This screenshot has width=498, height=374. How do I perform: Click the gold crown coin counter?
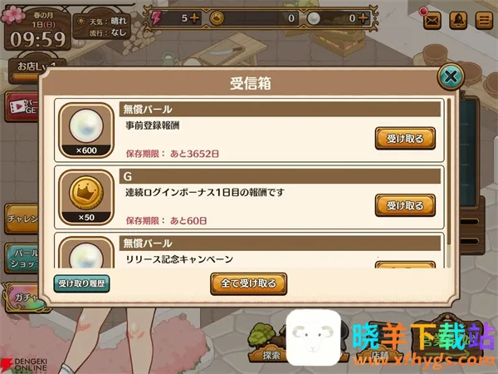pos(253,18)
